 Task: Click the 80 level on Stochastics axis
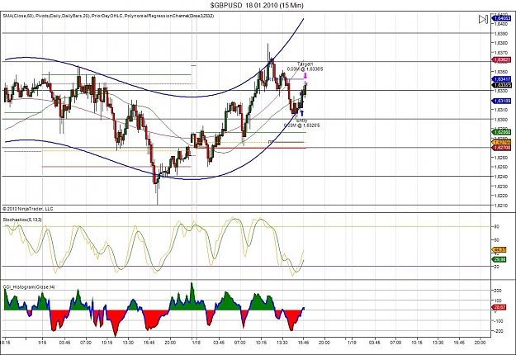click(x=496, y=227)
